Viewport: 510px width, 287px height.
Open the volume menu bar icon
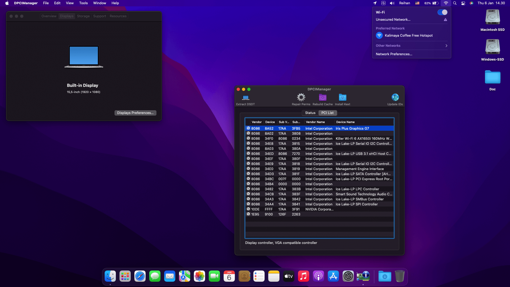[x=392, y=3]
